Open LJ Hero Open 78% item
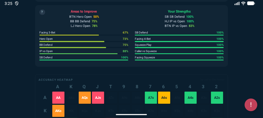 [84, 26]
